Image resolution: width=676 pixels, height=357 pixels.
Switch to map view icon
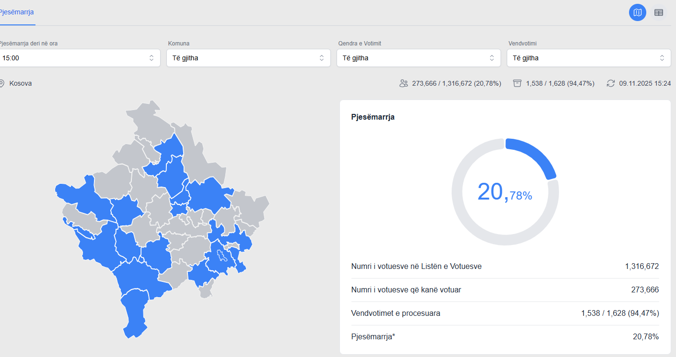(637, 12)
